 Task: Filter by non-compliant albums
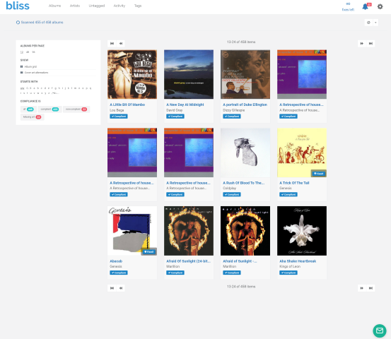[x=76, y=109]
